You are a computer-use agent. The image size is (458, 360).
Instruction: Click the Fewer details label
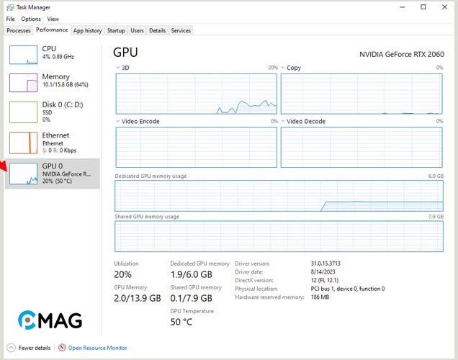35,348
